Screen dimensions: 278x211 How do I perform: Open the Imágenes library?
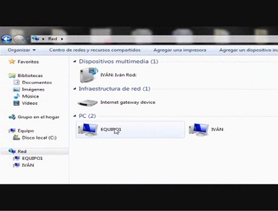33,90
